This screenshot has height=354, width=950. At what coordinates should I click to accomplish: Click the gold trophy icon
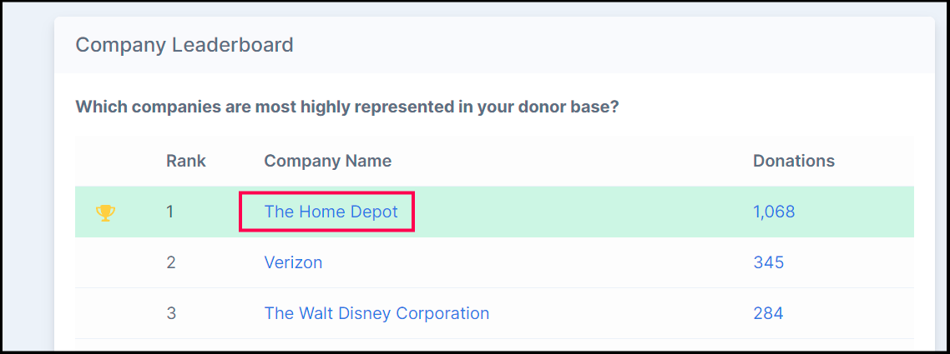pyautogui.click(x=105, y=212)
